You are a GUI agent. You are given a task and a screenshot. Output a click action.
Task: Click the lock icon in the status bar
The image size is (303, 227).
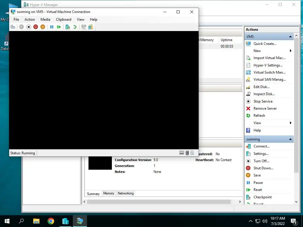coord(192,153)
